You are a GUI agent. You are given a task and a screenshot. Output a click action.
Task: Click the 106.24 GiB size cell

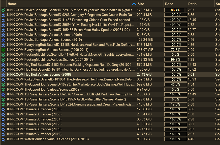145,40
